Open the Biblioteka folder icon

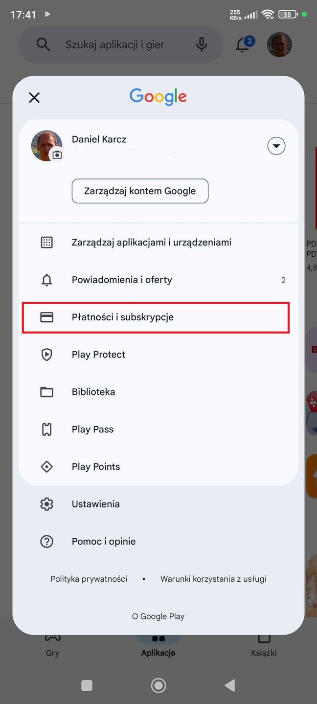[47, 392]
